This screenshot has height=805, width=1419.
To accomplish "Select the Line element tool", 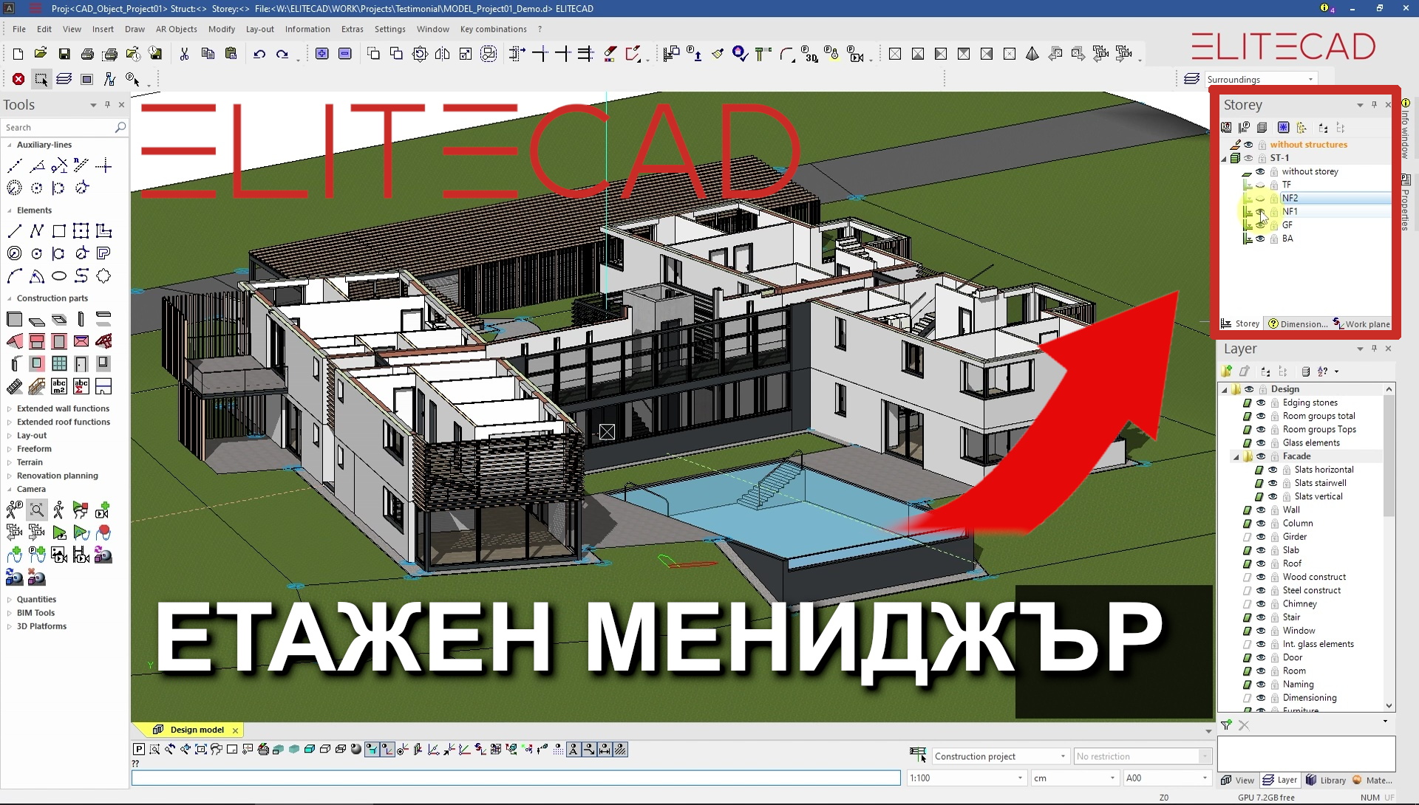I will pos(14,231).
